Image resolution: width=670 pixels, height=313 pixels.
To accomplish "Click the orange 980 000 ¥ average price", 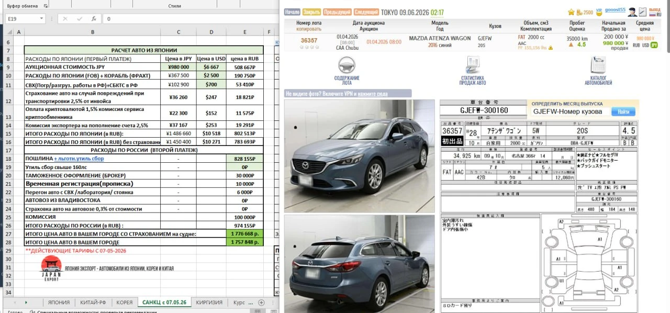I will (x=645, y=38).
